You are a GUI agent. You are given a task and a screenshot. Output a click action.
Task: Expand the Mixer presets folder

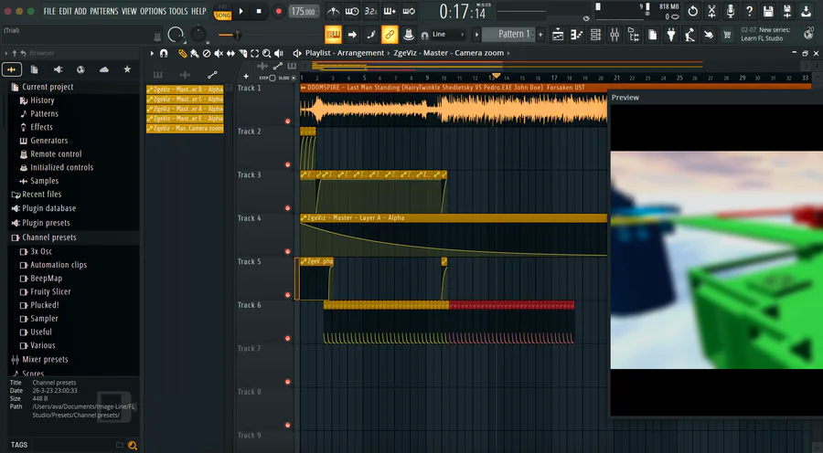pyautogui.click(x=45, y=360)
